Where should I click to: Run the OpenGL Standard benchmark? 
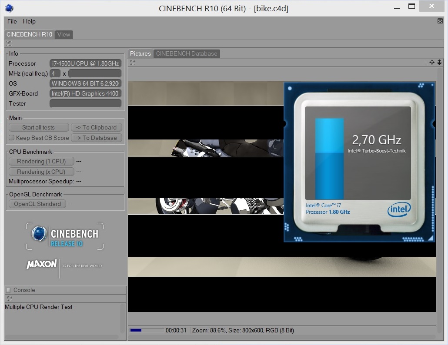37,204
